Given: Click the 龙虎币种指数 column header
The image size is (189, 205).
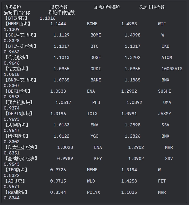Looking at the screenshot, I should (x=151, y=7).
